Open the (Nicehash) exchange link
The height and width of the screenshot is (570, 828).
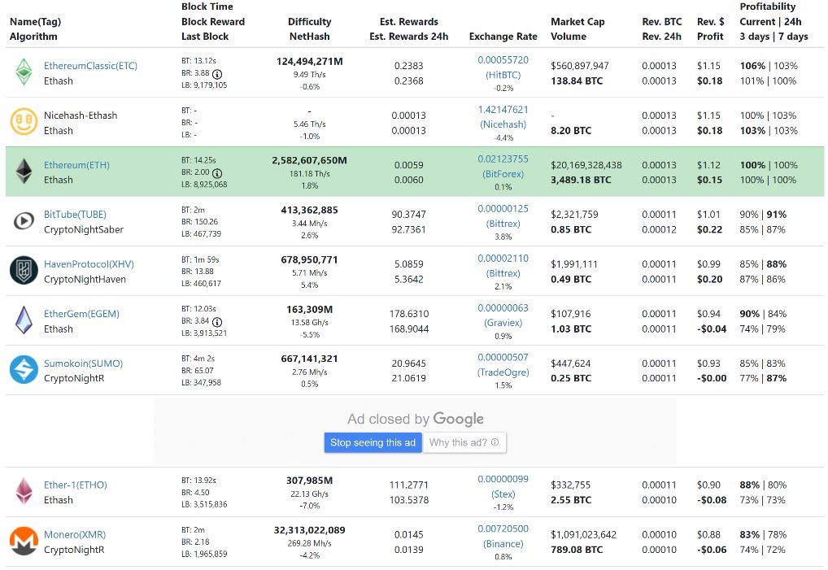(x=503, y=124)
